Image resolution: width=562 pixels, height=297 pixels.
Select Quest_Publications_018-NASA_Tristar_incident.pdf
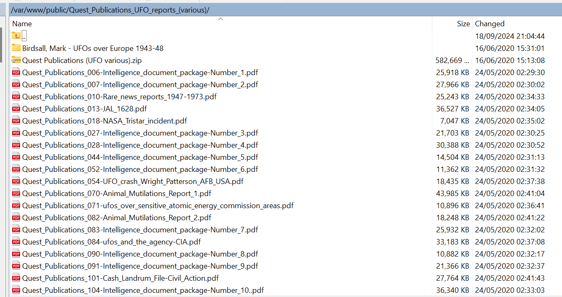[105, 121]
